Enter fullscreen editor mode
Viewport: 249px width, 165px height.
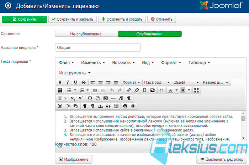point(196,91)
